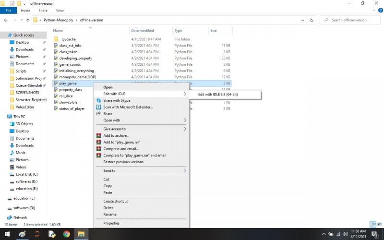
Task: Click the Music note icon in sidebar
Action: pos(12,153)
